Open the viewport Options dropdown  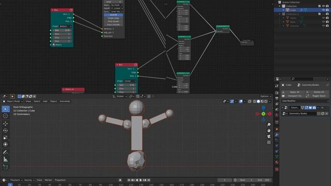[x=265, y=97]
